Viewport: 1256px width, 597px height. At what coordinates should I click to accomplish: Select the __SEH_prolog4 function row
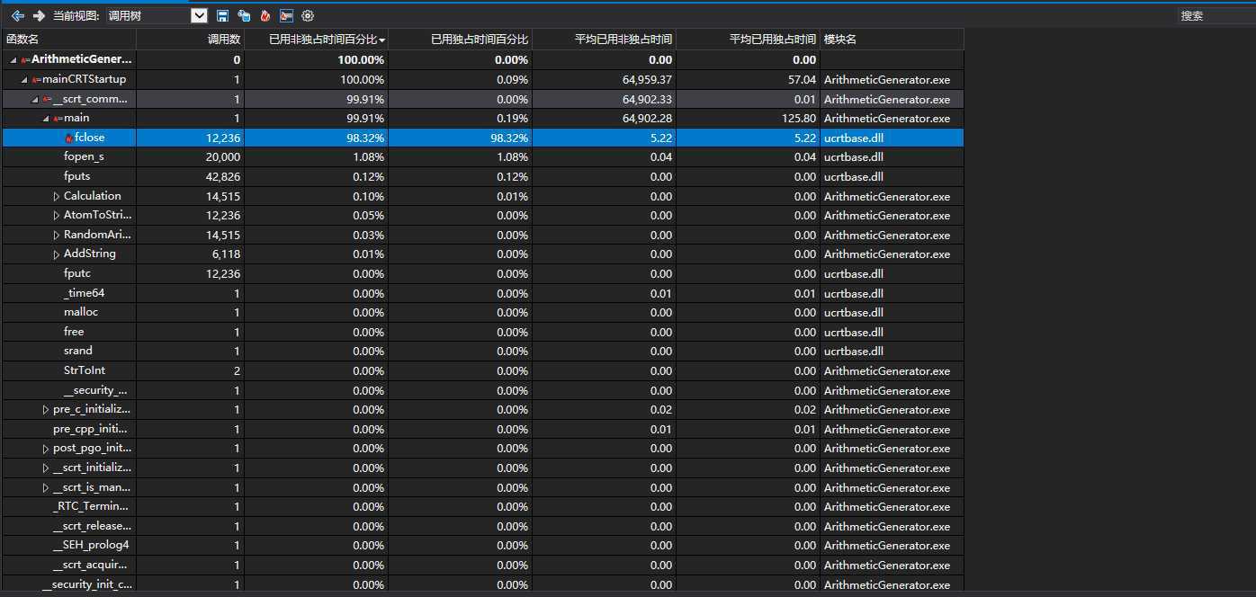coord(482,546)
